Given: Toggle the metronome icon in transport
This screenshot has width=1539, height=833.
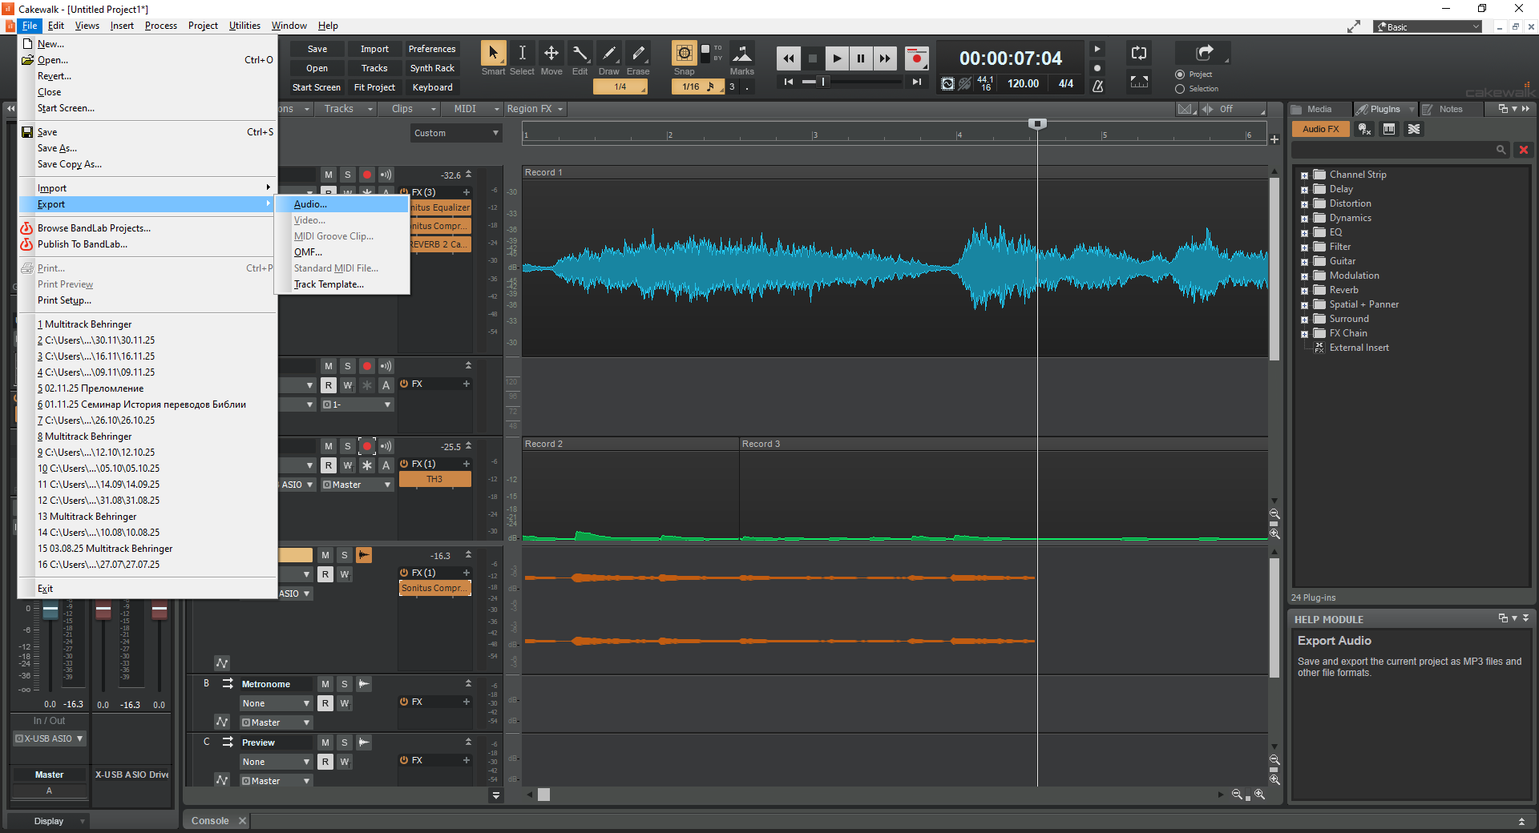Looking at the screenshot, I should coord(1098,86).
